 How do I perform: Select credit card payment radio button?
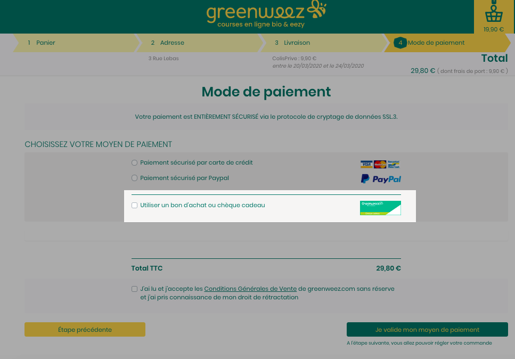134,162
